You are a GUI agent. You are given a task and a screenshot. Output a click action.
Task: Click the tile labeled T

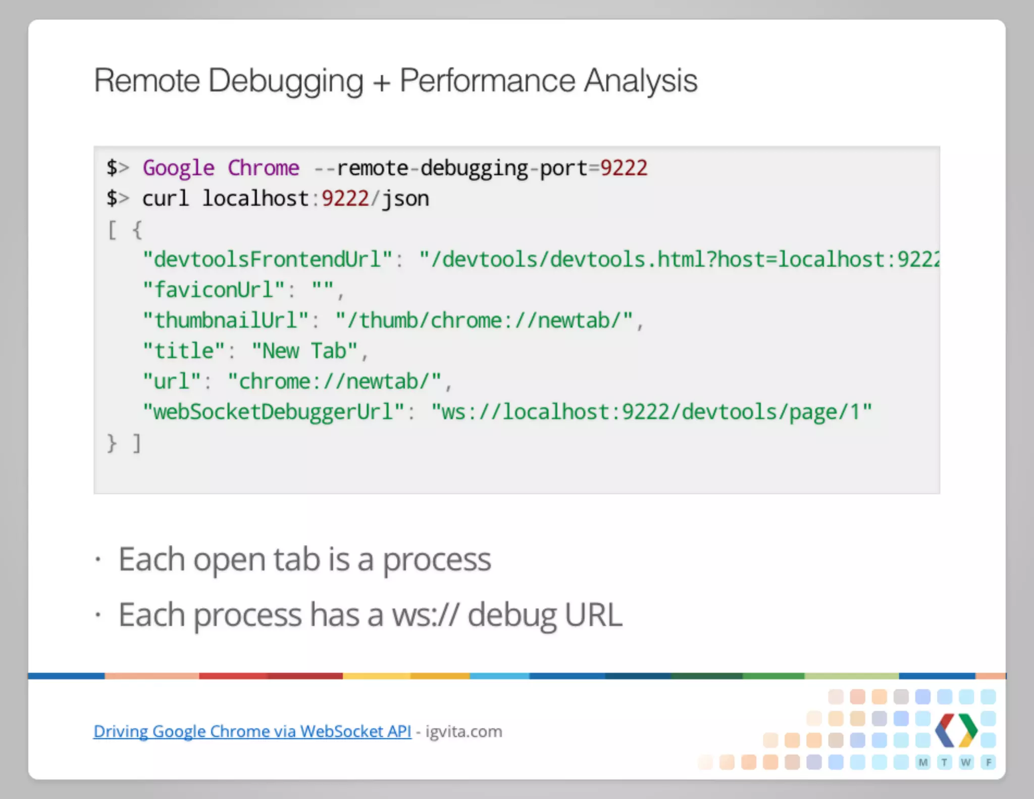(x=945, y=762)
